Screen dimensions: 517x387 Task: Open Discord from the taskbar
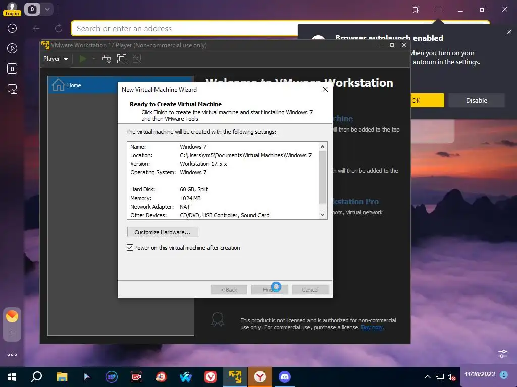click(x=285, y=377)
